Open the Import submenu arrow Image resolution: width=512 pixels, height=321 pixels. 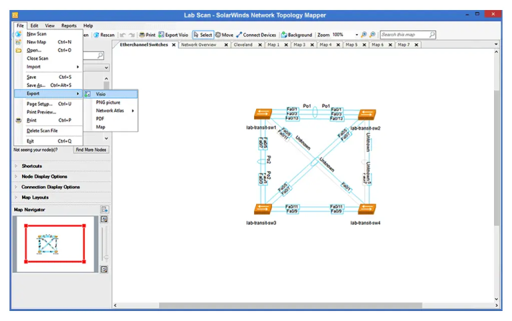[78, 67]
